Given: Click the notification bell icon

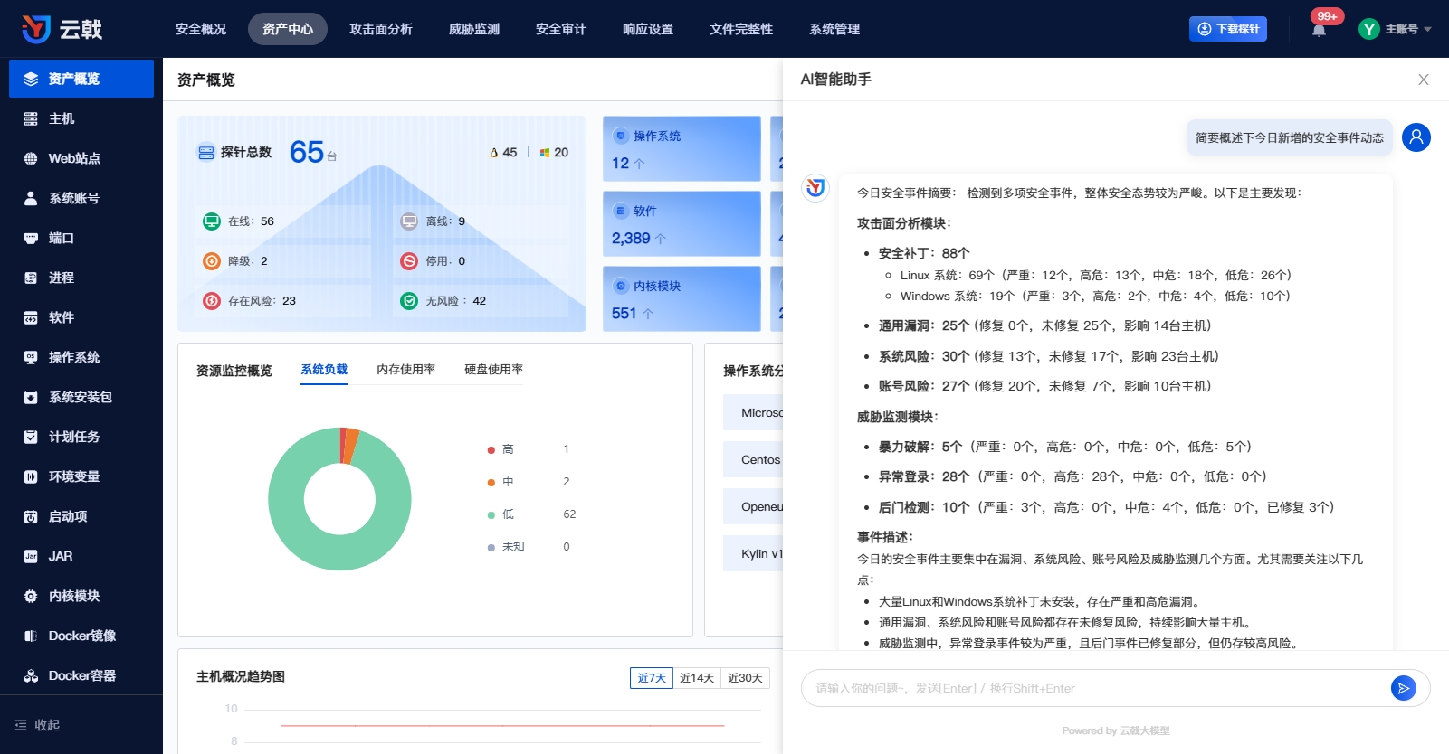Looking at the screenshot, I should [1319, 30].
